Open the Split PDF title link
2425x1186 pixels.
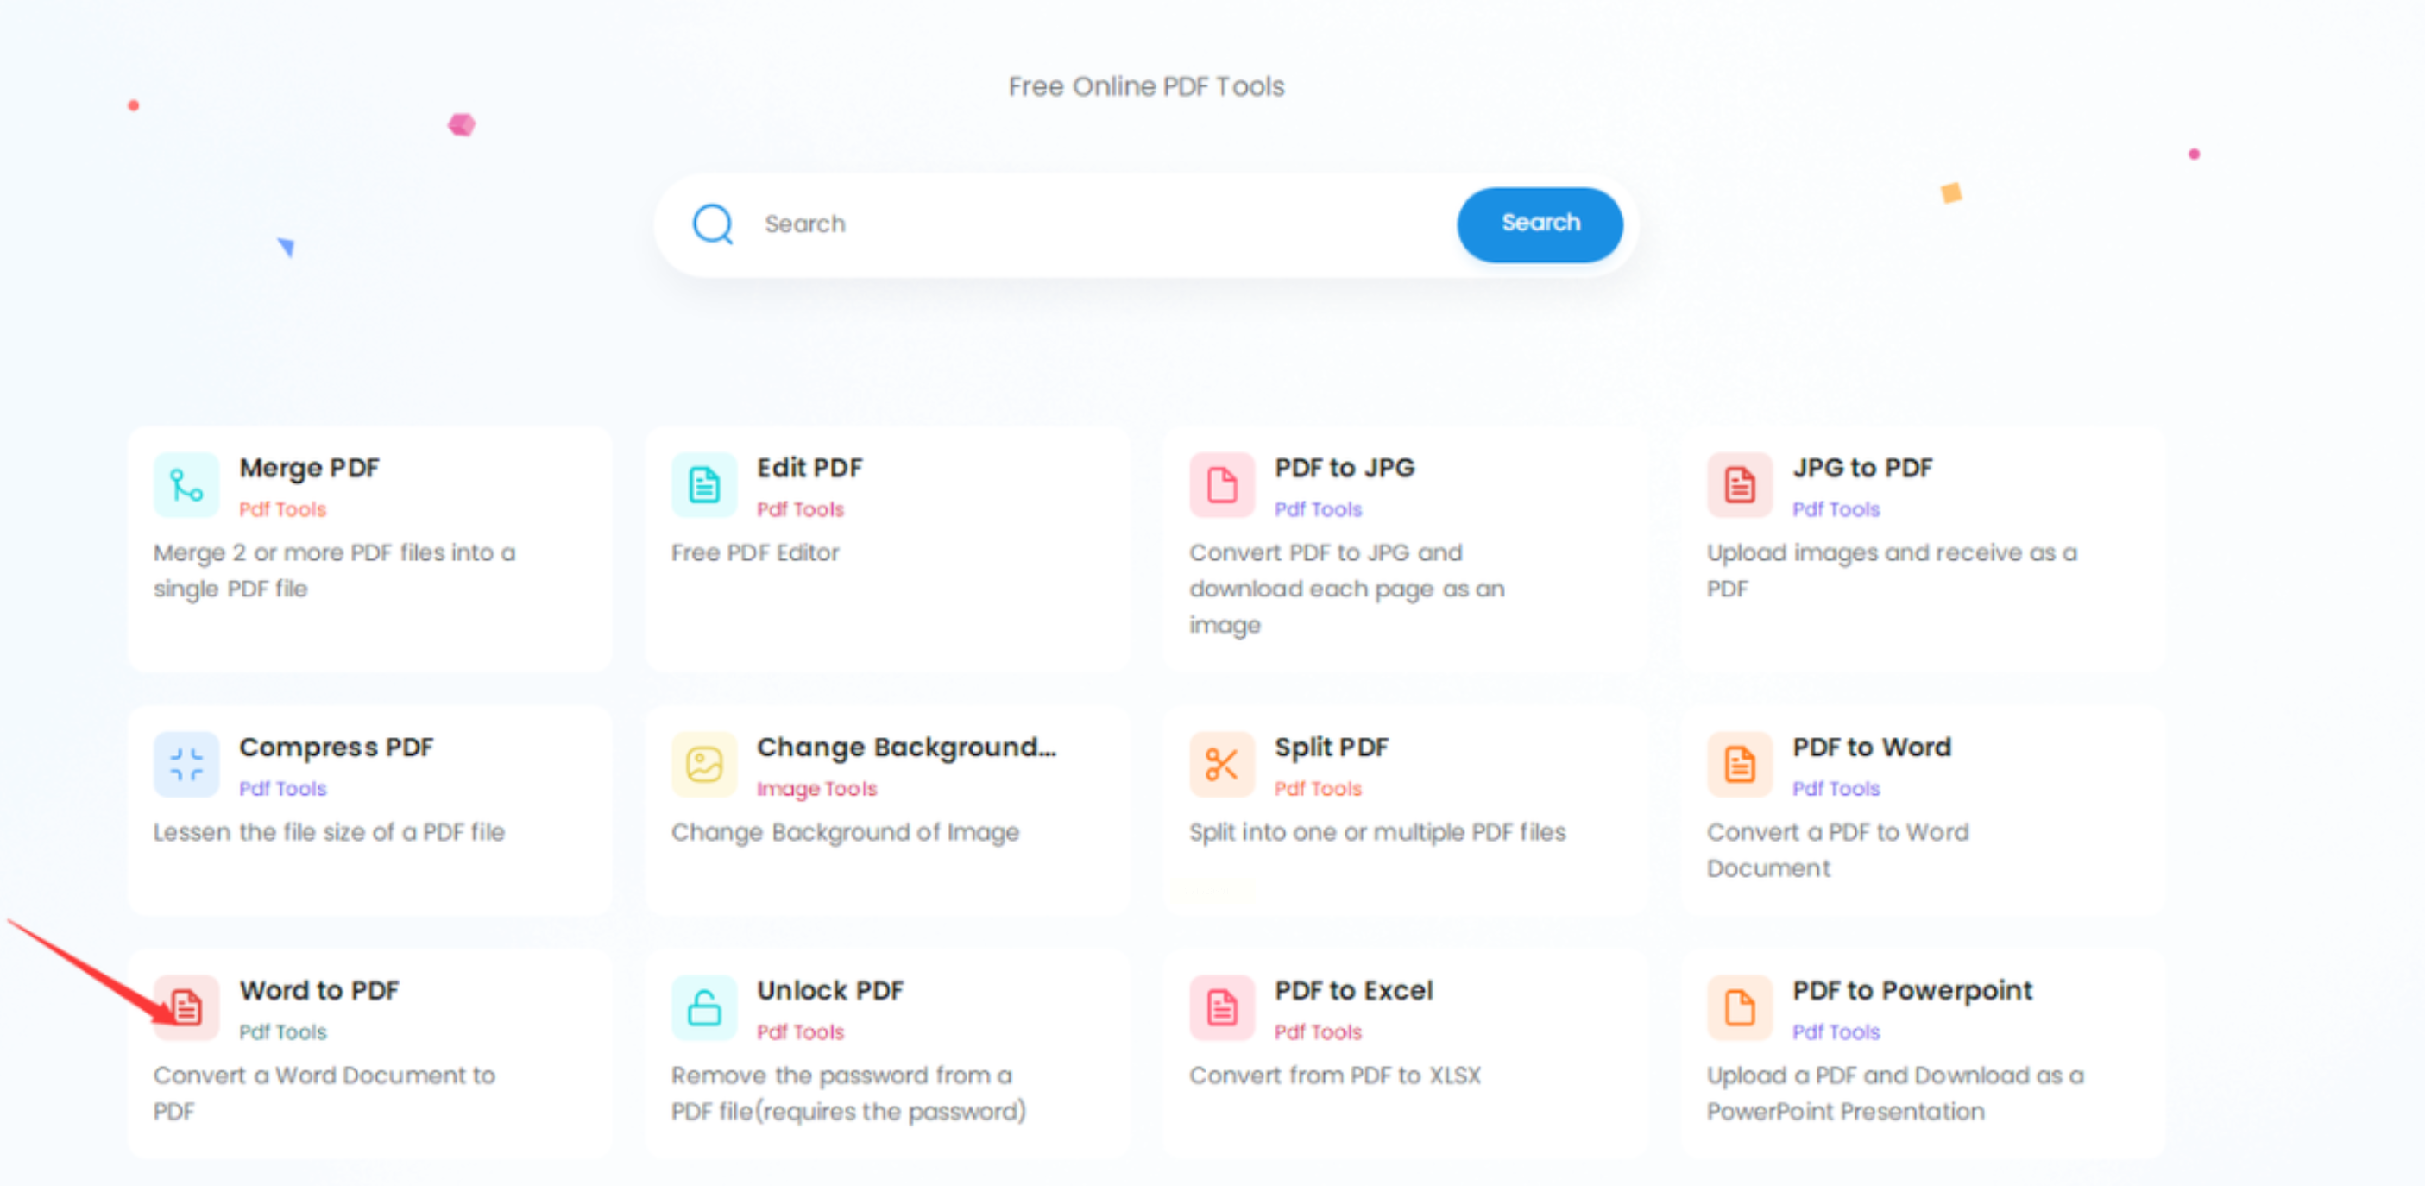(1330, 748)
